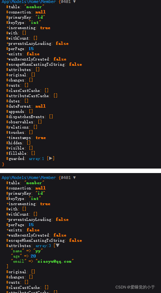The image size is (161, 293).
Task: Collapse the second Member #401 dump arrow
Action: pyautogui.click(x=75, y=178)
